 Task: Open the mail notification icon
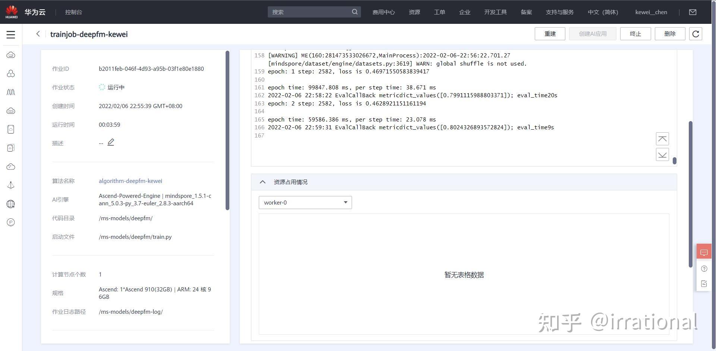point(693,12)
